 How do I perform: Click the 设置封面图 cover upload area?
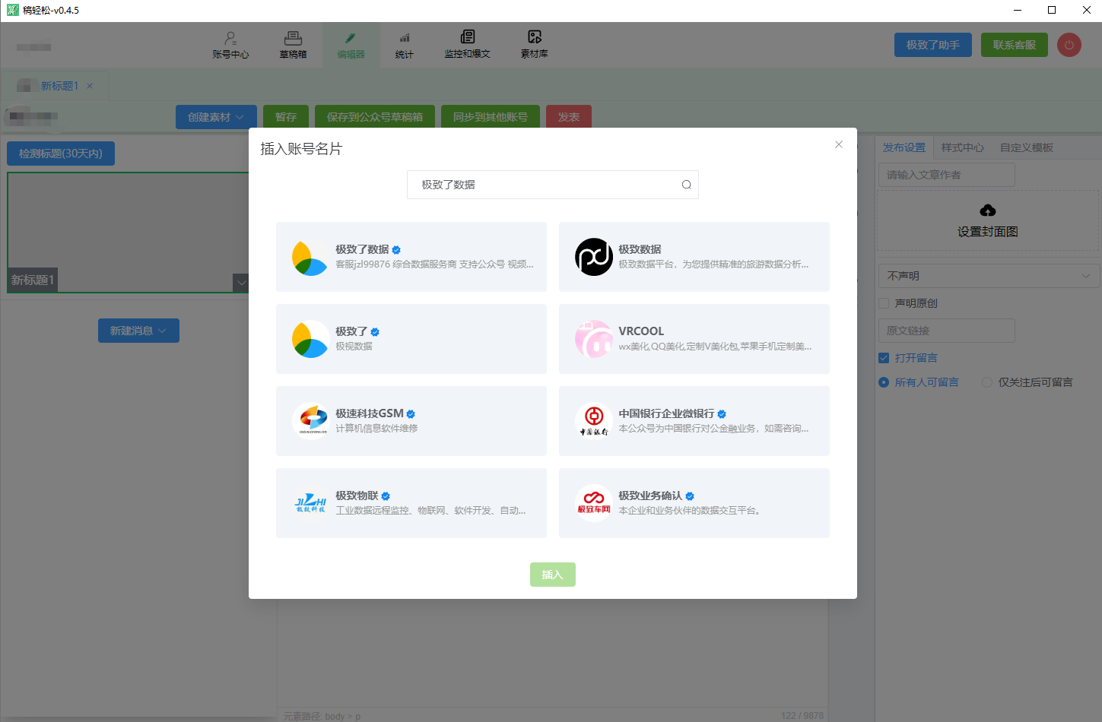click(988, 220)
